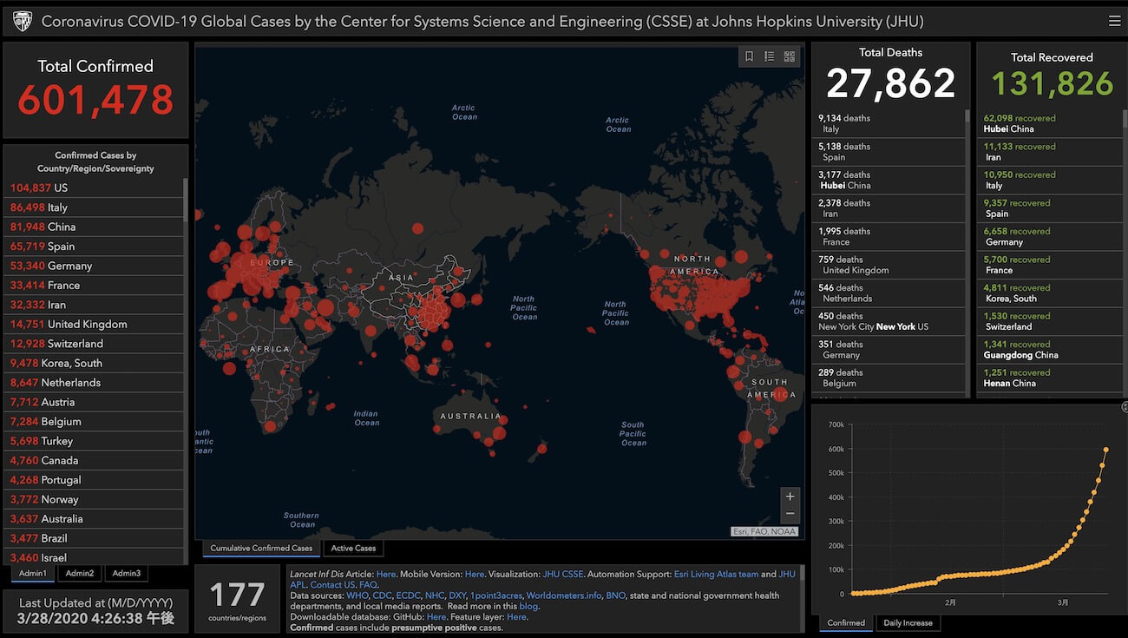Click the Esri, FAO, NOAA map attribution
This screenshot has height=638, width=1128.
[x=764, y=531]
